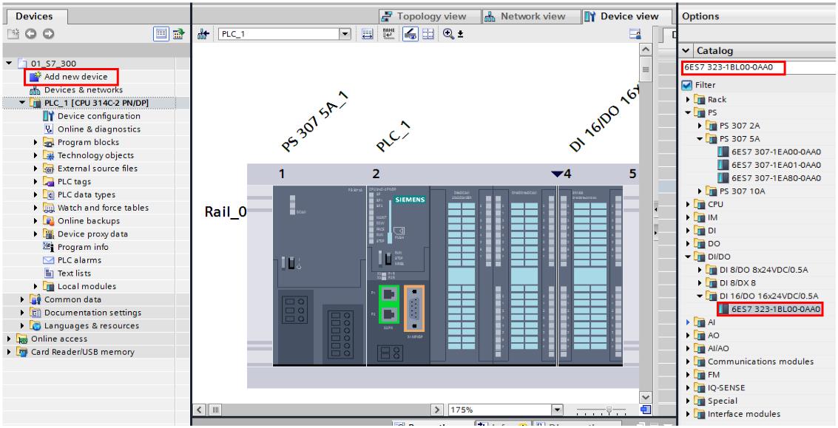838x428 pixels.
Task: Click the horizontal scrollbar left arrow
Action: click(200, 410)
